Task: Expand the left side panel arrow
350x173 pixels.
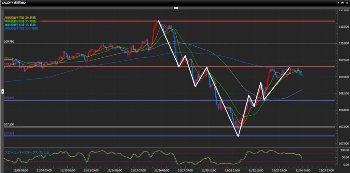Action: 2,91
